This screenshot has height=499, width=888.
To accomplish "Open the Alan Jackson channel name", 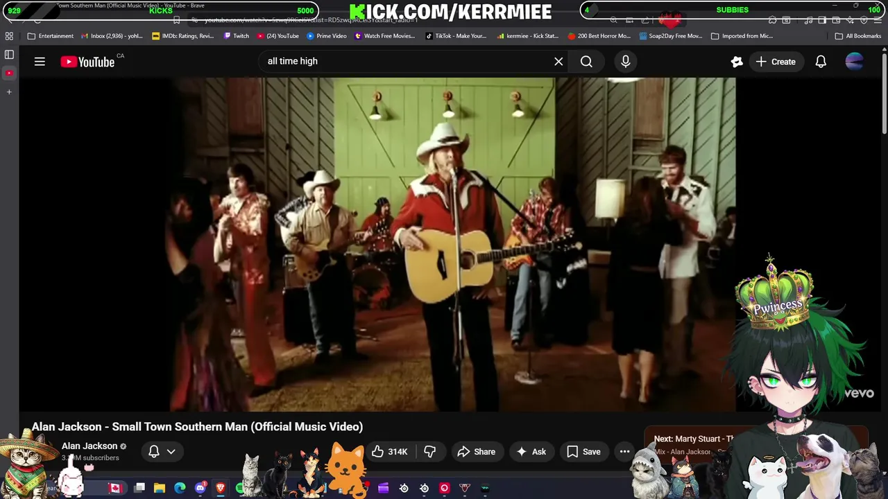I will pyautogui.click(x=89, y=446).
